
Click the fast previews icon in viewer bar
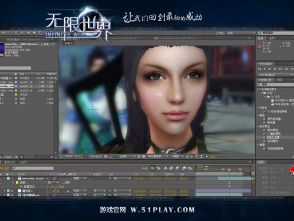pyautogui.click(x=192, y=156)
